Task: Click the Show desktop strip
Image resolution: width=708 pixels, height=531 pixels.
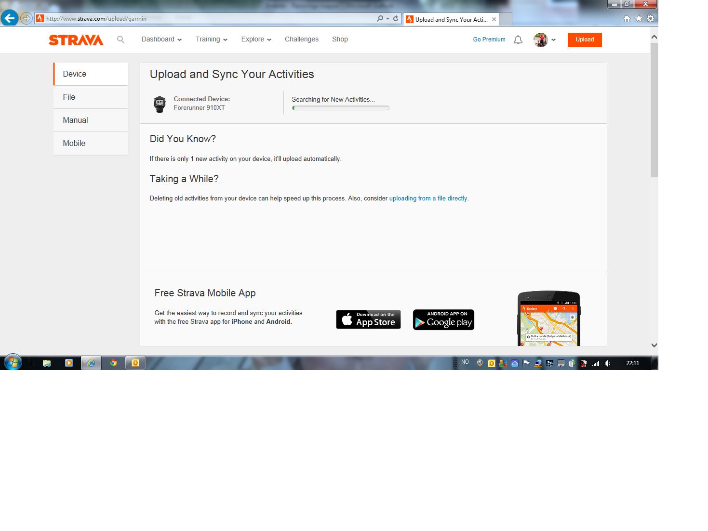Action: tap(655, 363)
